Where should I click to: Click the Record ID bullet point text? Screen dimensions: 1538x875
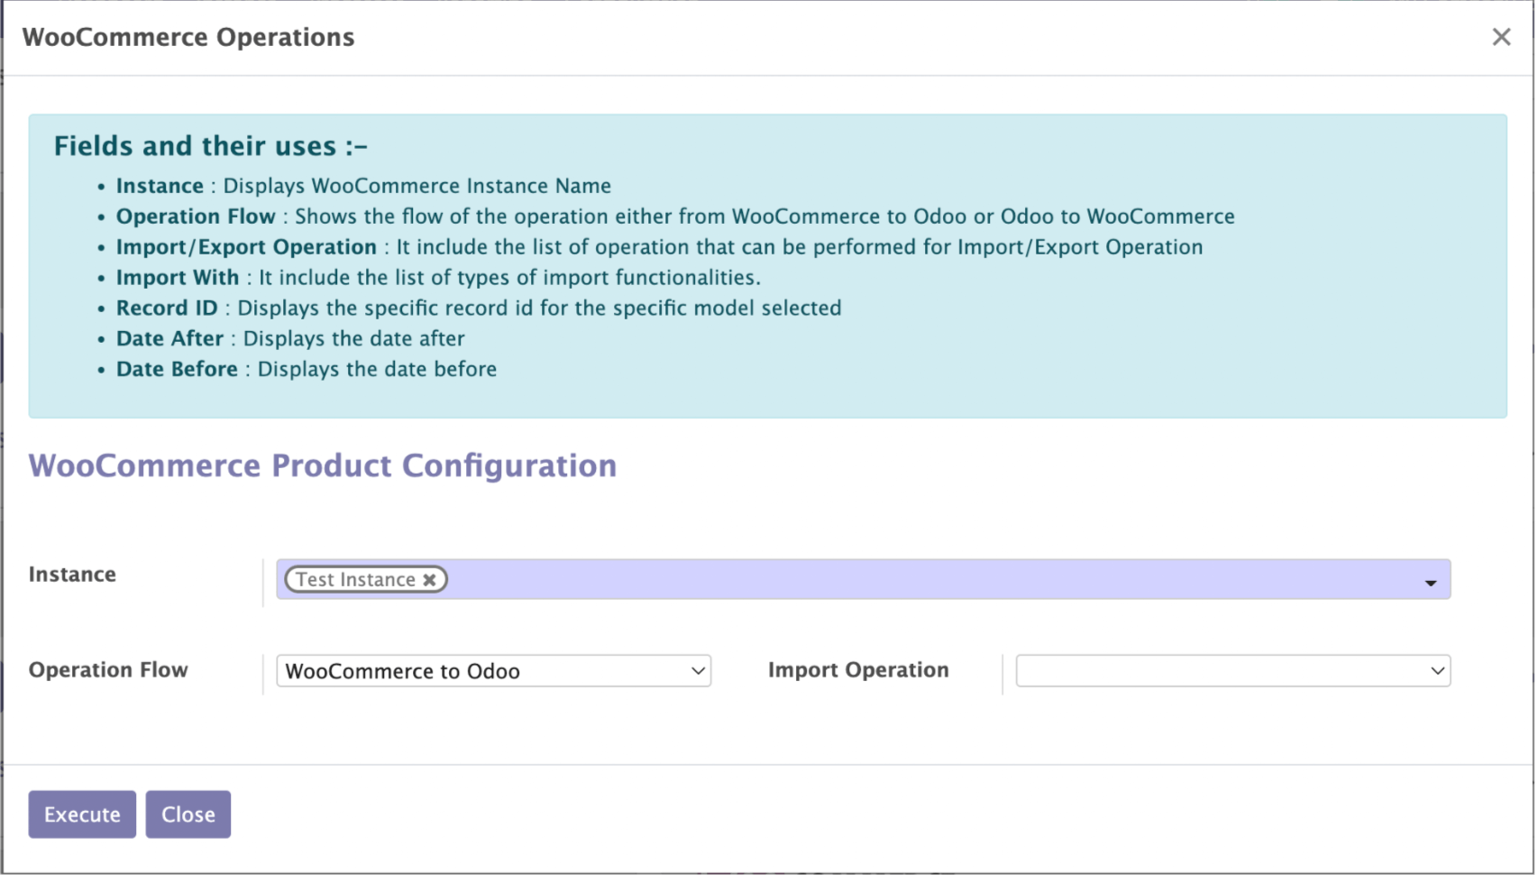tap(478, 308)
